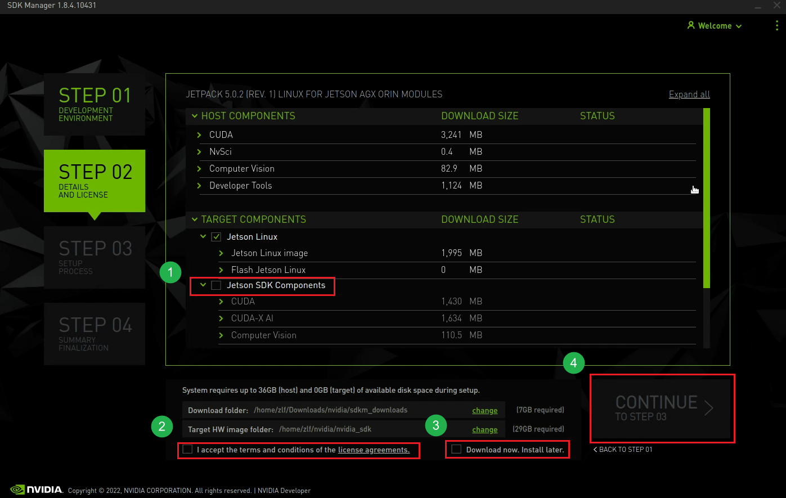Collapse the Jetson SDK Components group

tap(203, 285)
